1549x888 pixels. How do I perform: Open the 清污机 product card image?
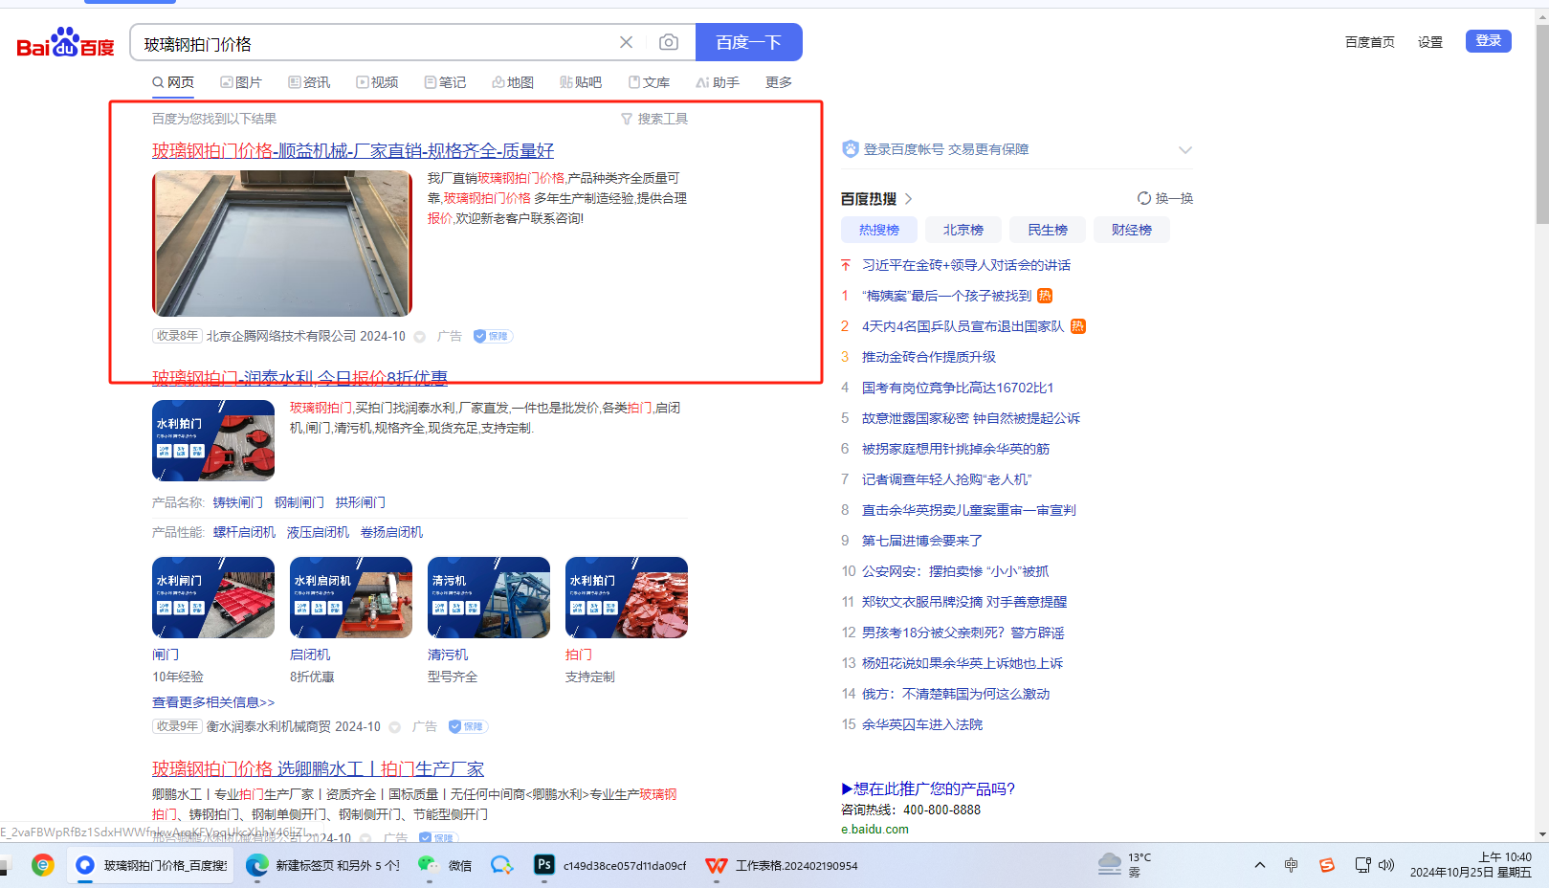(489, 597)
